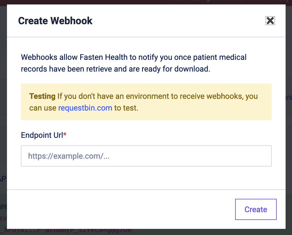Image resolution: width=292 pixels, height=235 pixels.
Task: Click the 'to test.' text after link
Action: coord(126,108)
